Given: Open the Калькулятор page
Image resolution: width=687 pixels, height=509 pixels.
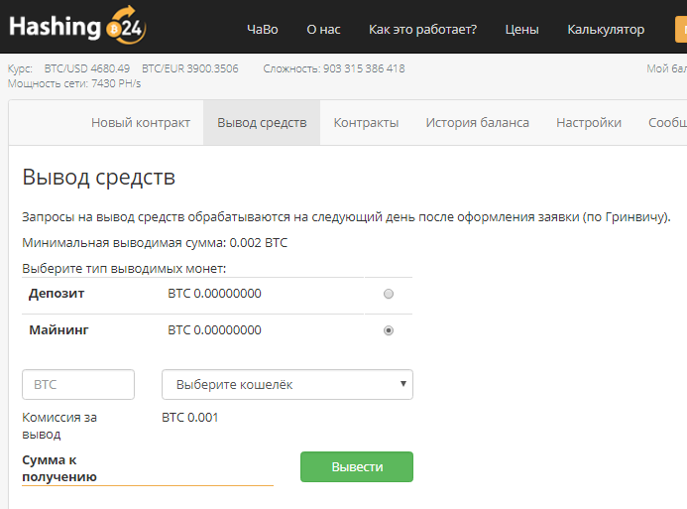Looking at the screenshot, I should 606,30.
